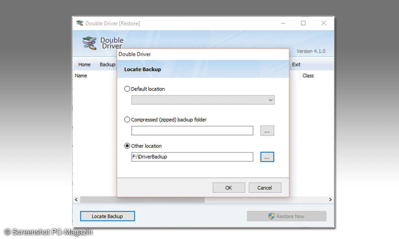Click the Locate Backup button
Screen dimensions: 399x239
107,216
